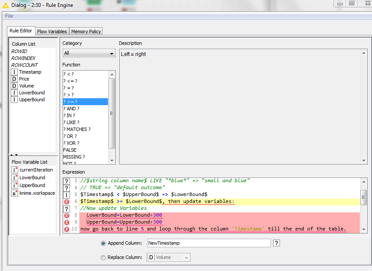Select the Append Column radio button
The width and height of the screenshot is (372, 271).
click(x=103, y=243)
